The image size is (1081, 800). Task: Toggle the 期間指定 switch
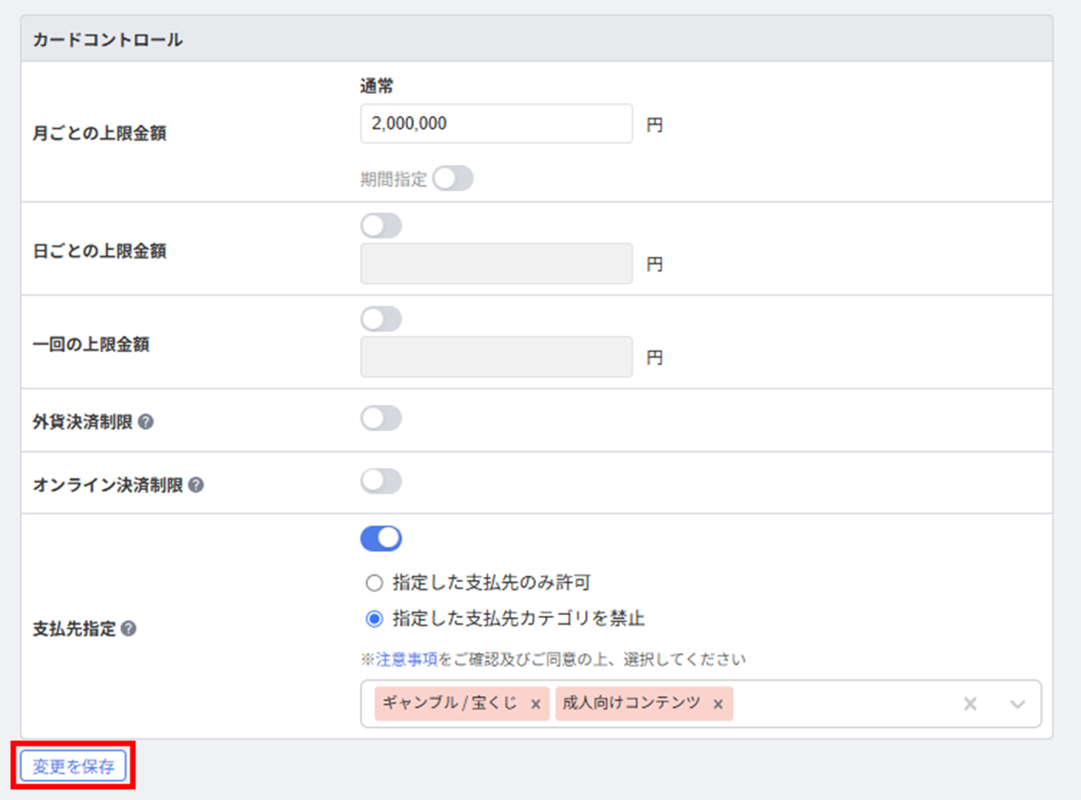[453, 178]
